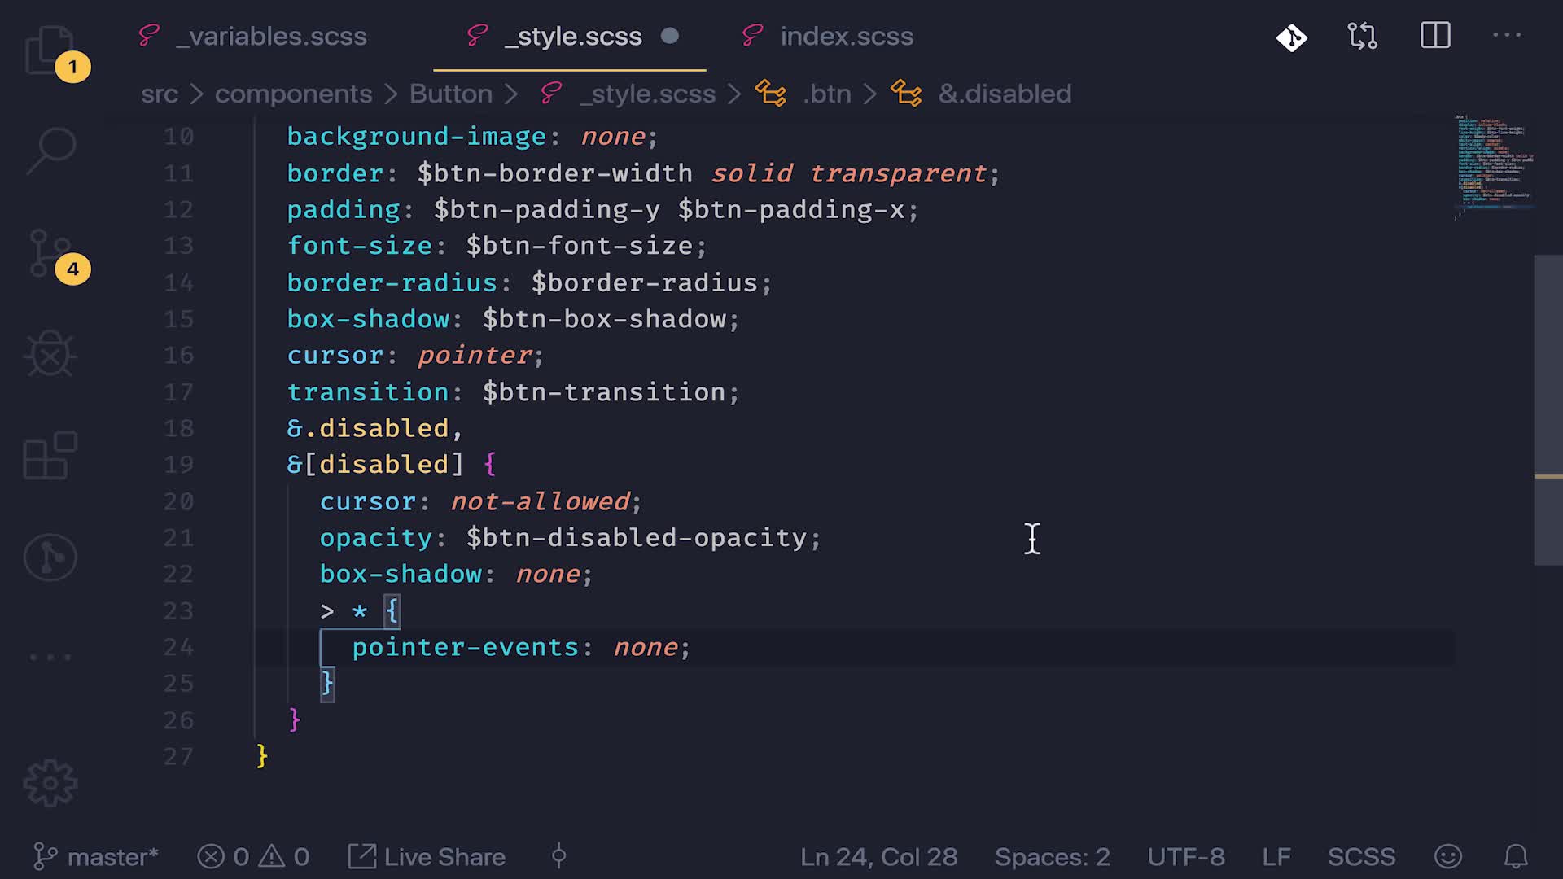Open the editor More Actions ellipsis menu
This screenshot has width=1563, height=879.
pos(1507,35)
